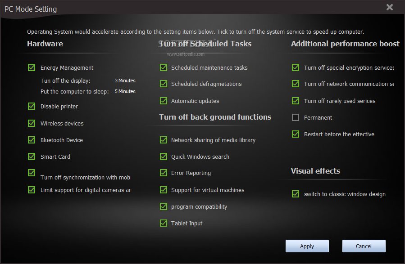The image size is (405, 264).
Task: Uncheck Scheduled defragmetations option
Action: (x=164, y=84)
